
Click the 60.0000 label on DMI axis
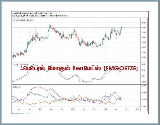click(144, 85)
